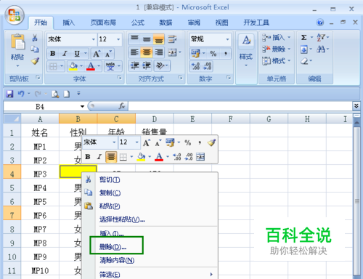Switch to the 数据 tab
The image size is (363, 279).
(x=166, y=23)
